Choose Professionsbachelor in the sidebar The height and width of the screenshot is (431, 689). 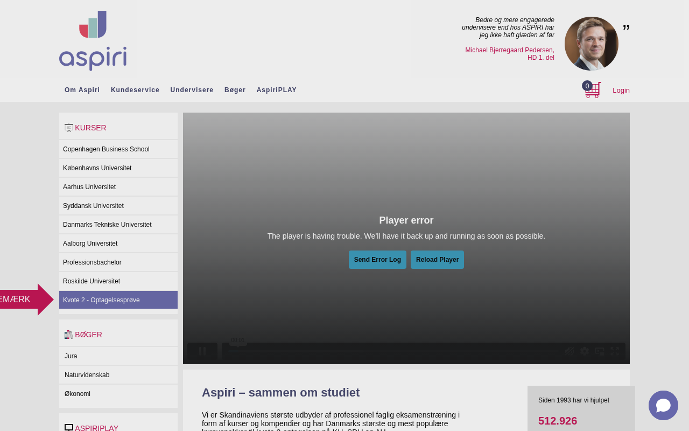(x=118, y=262)
